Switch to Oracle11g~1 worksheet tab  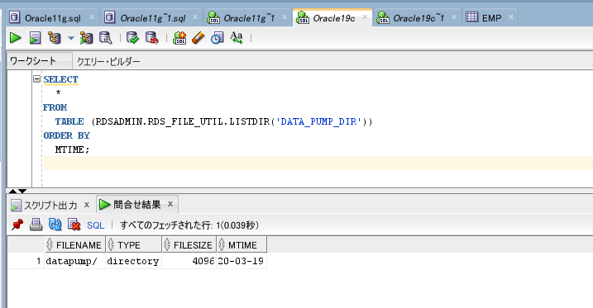(x=249, y=18)
